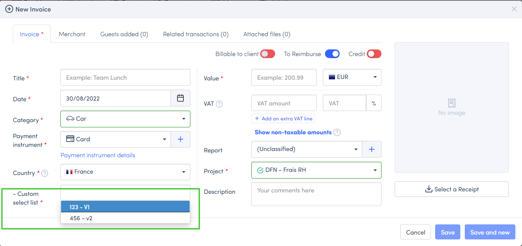Click the Select a Receipt button
522x246 pixels.
click(x=452, y=189)
